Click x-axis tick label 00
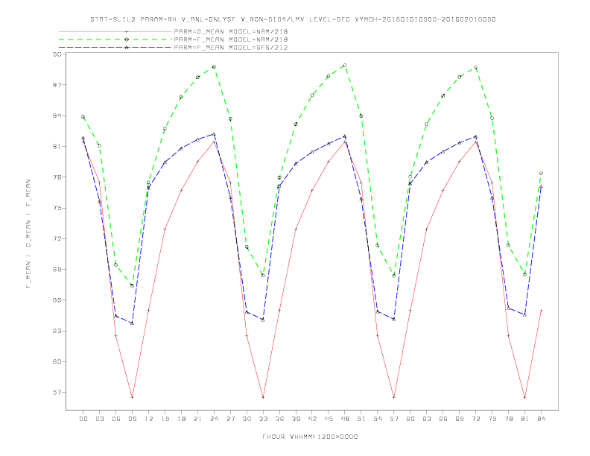 point(83,419)
